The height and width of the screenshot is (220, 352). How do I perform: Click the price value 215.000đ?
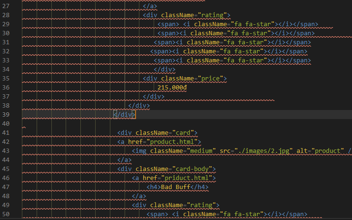172,88
